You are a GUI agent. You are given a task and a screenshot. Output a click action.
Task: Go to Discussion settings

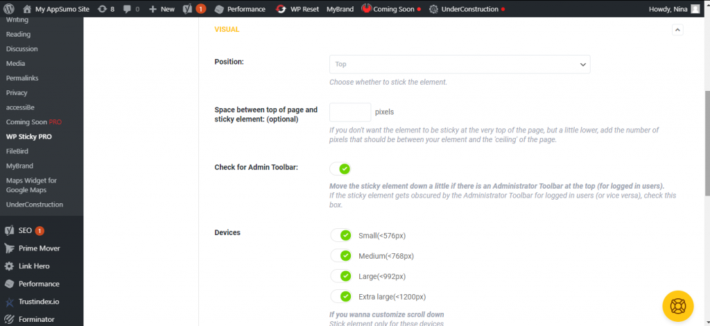coord(21,49)
